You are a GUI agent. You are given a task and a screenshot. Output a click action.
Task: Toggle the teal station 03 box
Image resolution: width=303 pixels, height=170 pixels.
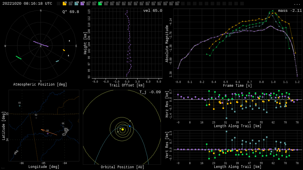[x=76, y=4]
